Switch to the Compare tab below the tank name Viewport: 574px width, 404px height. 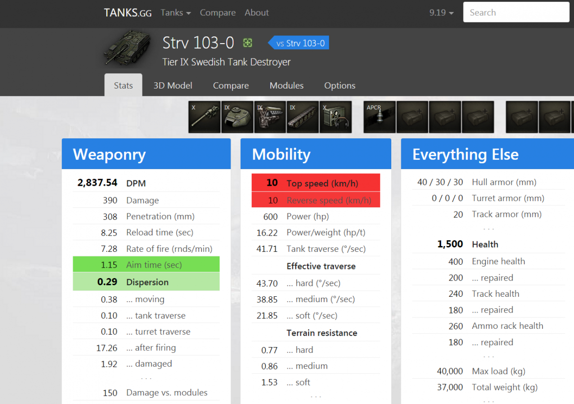tap(231, 85)
